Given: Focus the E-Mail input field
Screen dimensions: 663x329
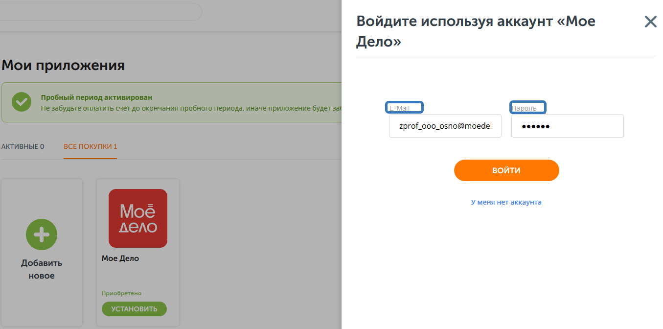Looking at the screenshot, I should (x=445, y=126).
